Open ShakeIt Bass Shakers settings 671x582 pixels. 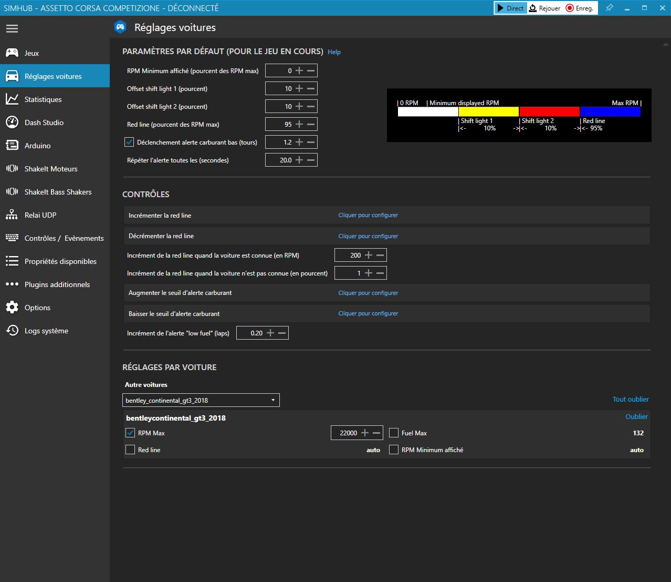55,192
